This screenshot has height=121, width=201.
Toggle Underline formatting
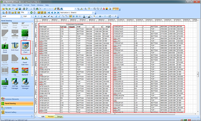(x=41, y=17)
